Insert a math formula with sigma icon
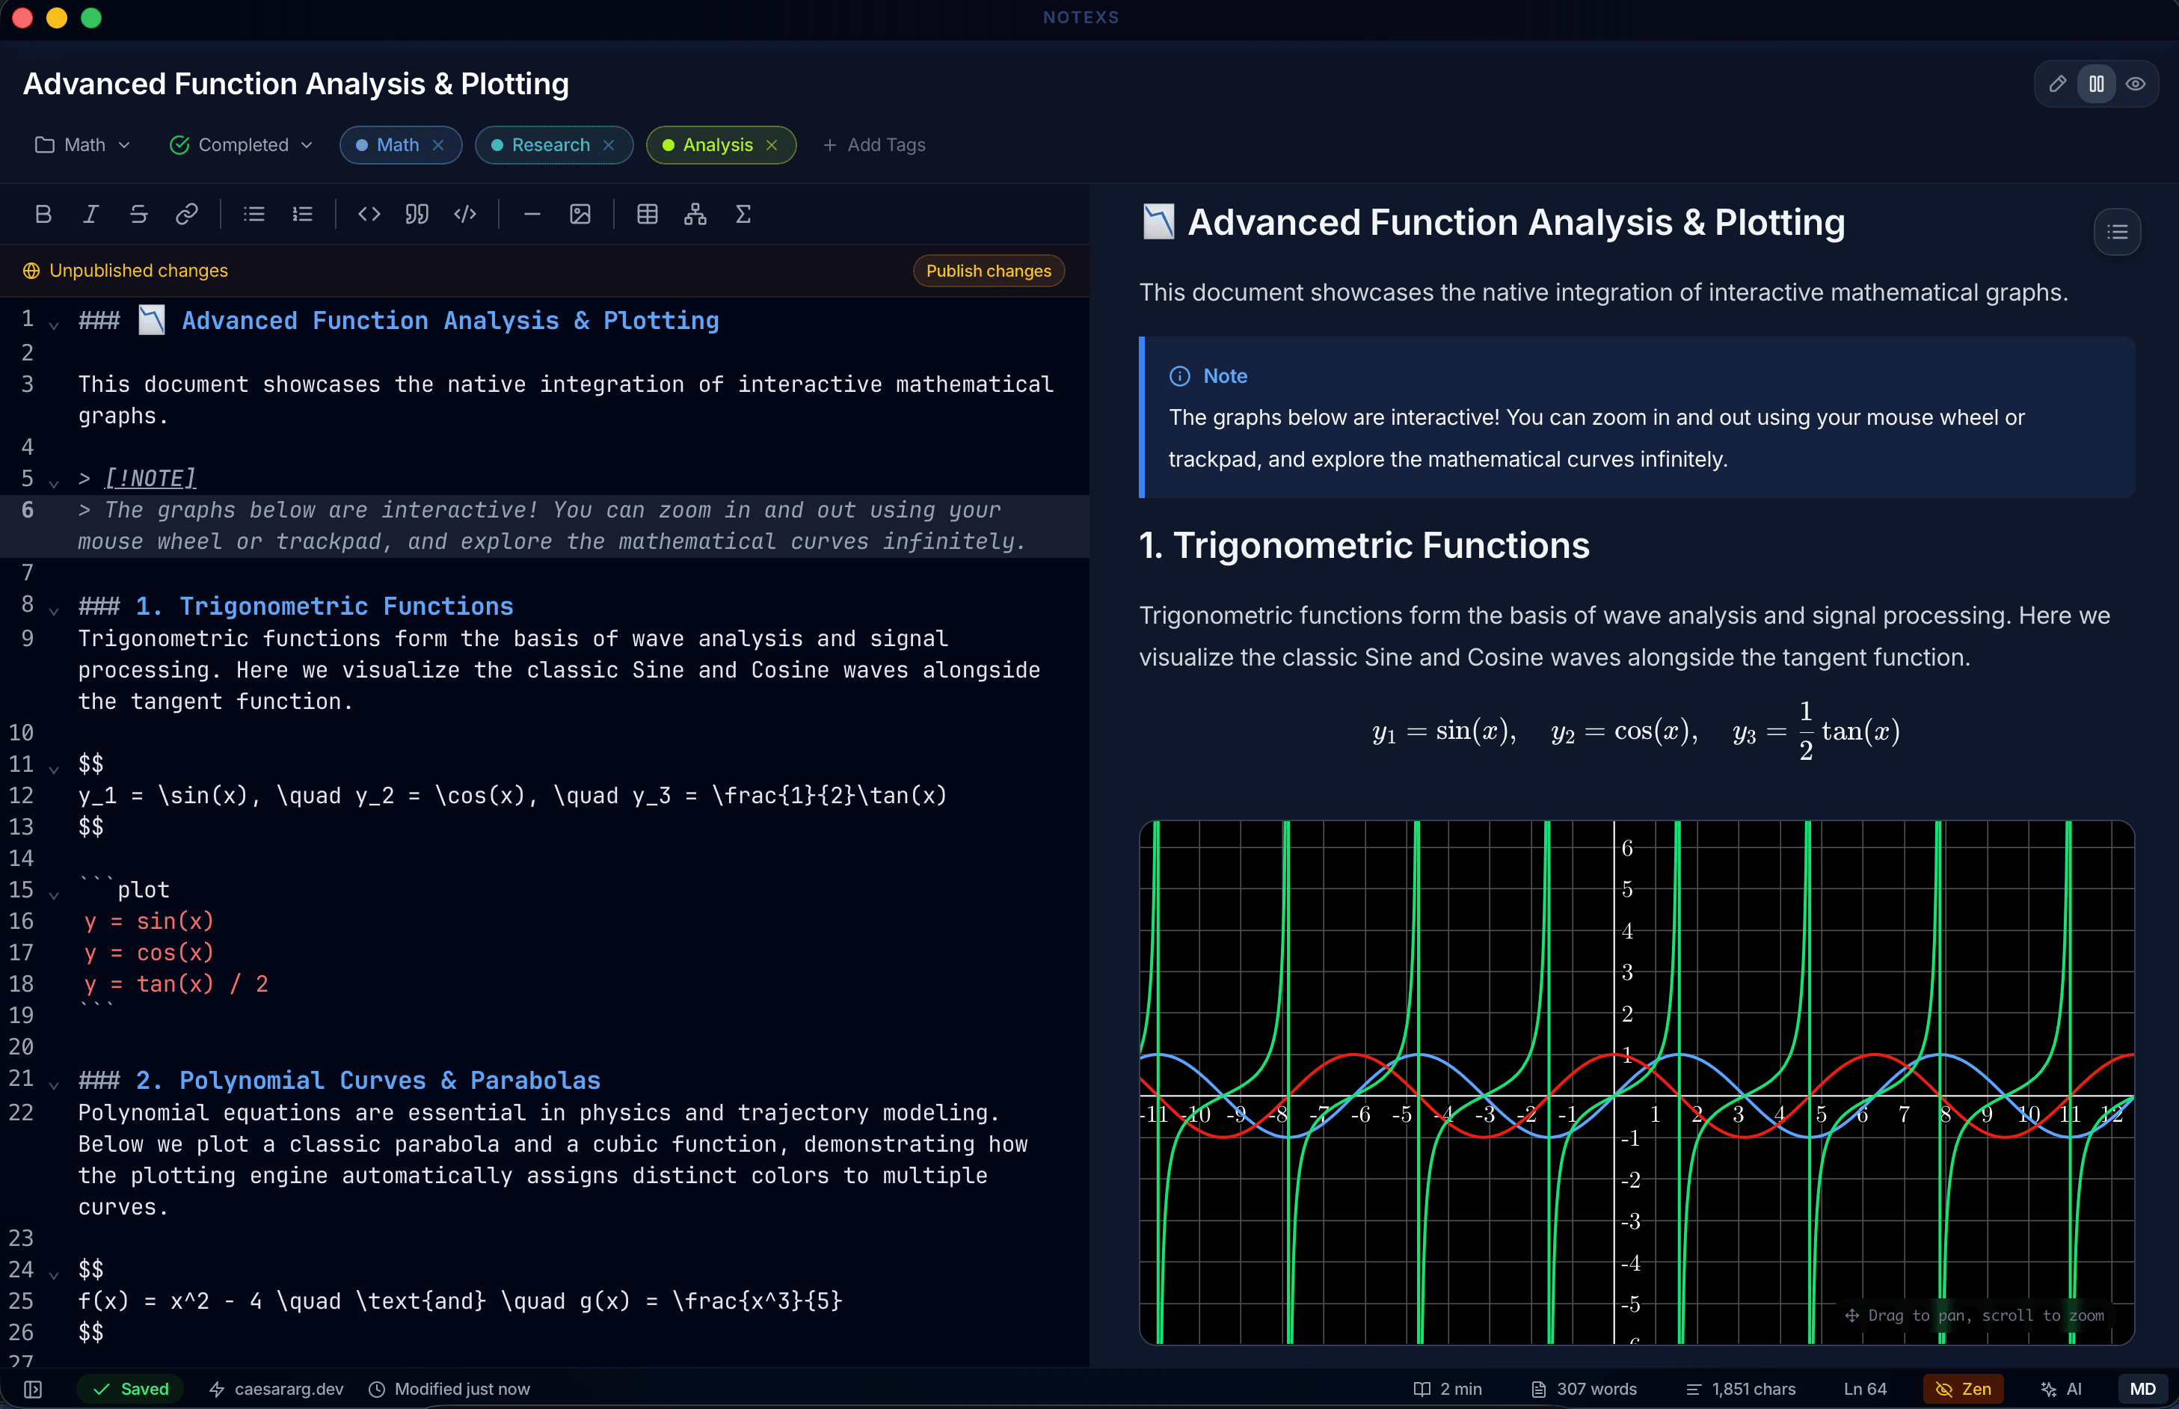2179x1409 pixels. pos(744,214)
